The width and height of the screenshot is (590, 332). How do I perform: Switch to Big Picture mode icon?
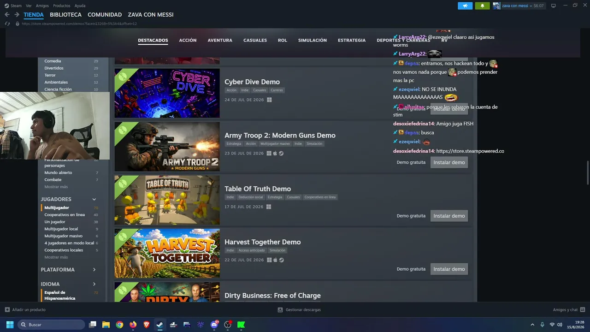click(554, 6)
